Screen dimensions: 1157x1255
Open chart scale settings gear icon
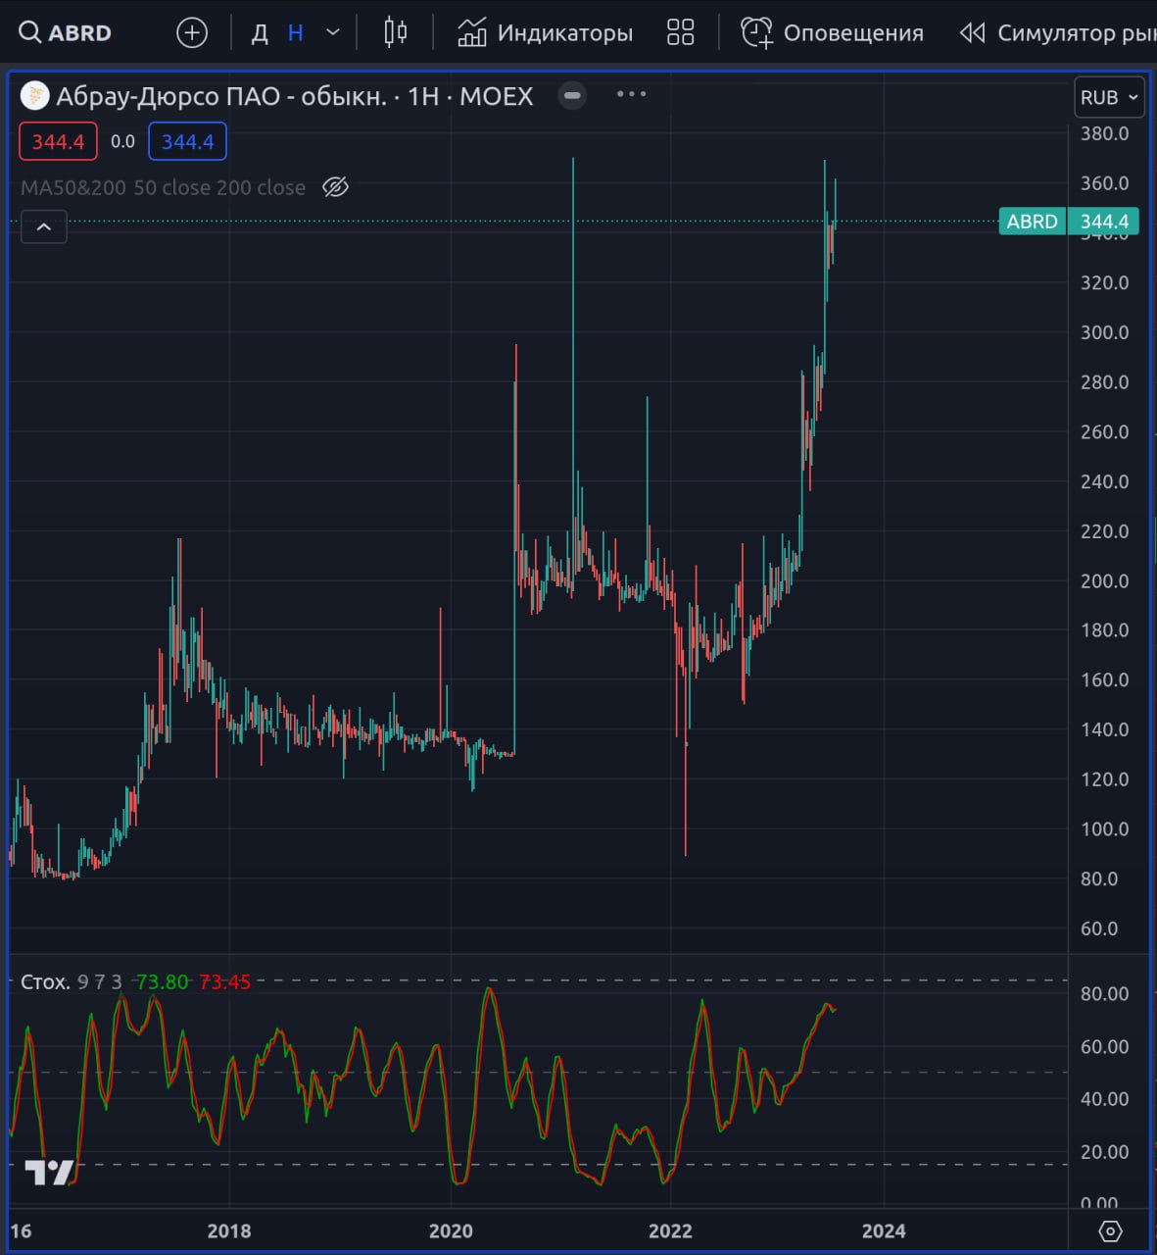(x=1110, y=1230)
